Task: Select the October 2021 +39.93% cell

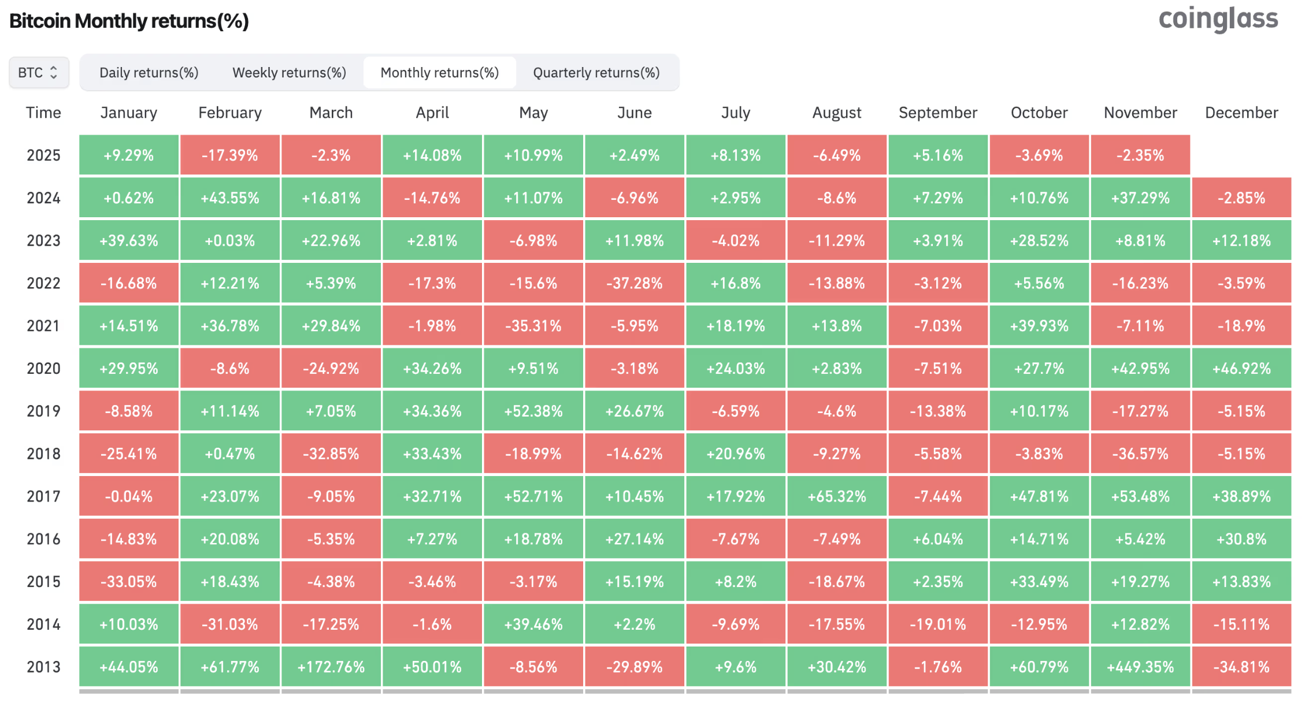Action: coord(1039,326)
